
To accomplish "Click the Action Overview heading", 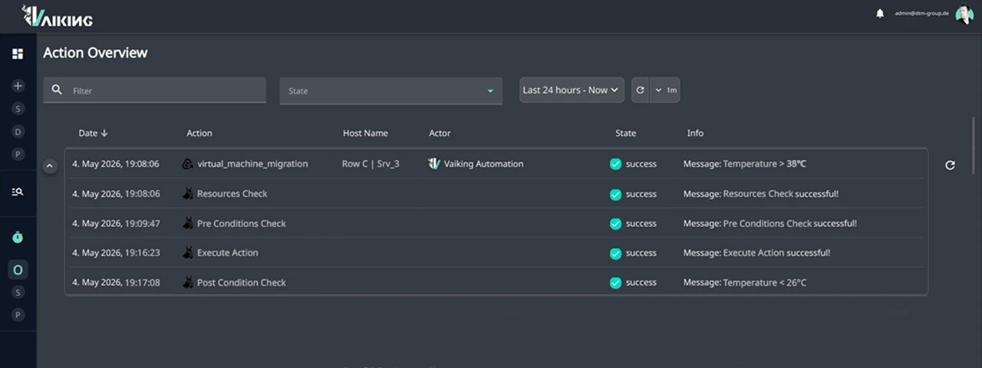I will point(95,53).
